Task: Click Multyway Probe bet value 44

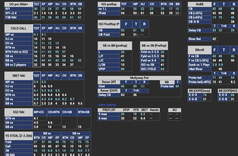Action: 177,86
